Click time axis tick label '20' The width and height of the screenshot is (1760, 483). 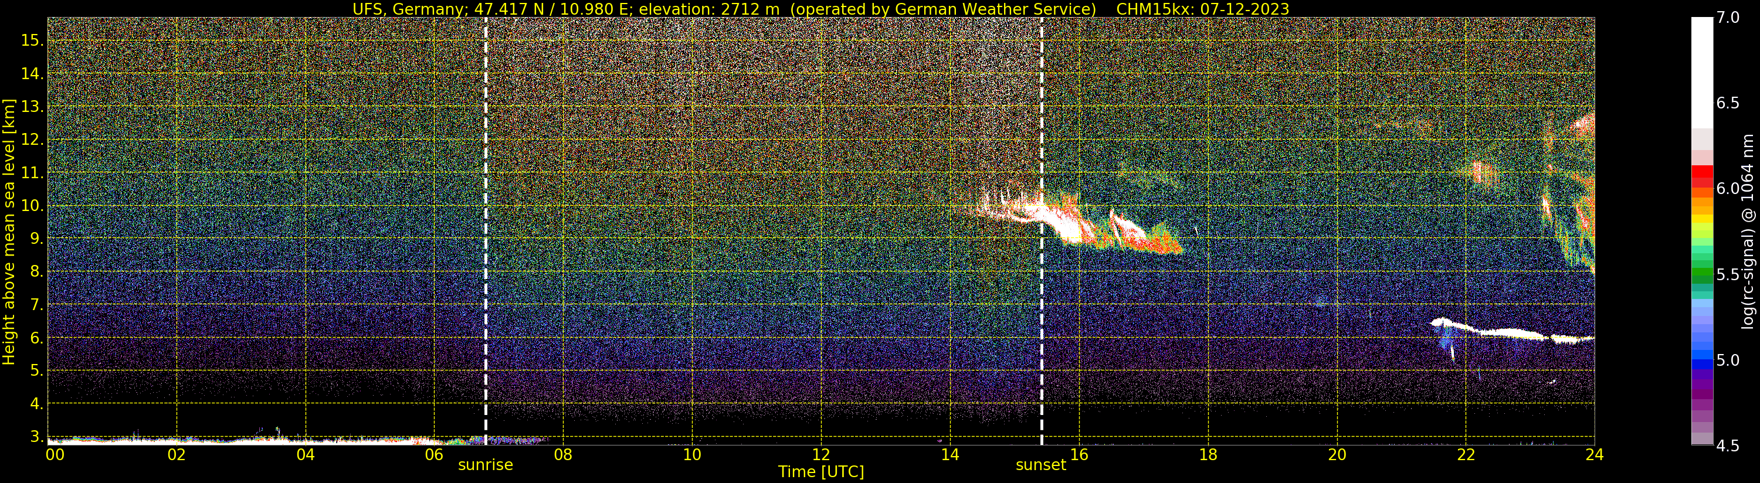coord(1337,455)
